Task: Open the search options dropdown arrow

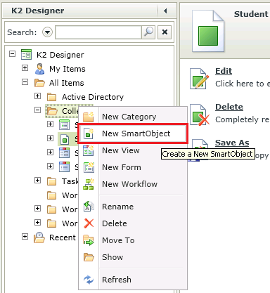Action: point(47,32)
